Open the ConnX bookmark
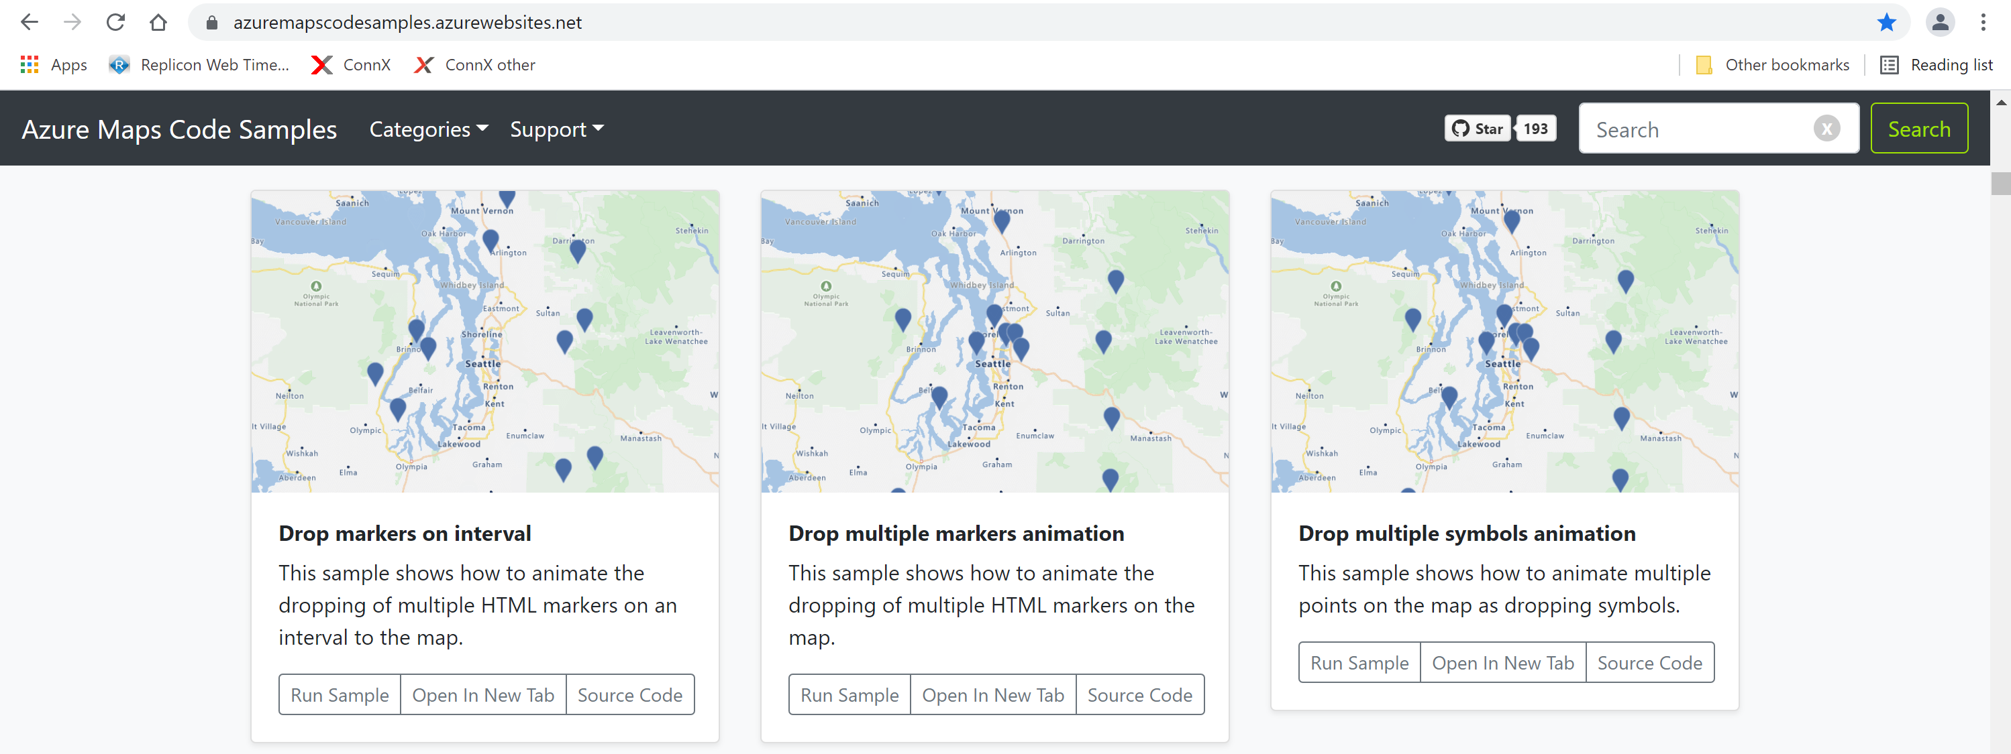The width and height of the screenshot is (2011, 754). 350,65
